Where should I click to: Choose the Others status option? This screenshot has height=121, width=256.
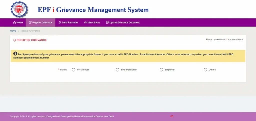click(x=205, y=70)
